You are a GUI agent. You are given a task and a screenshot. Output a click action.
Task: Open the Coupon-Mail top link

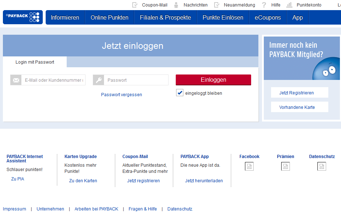[x=155, y=5]
